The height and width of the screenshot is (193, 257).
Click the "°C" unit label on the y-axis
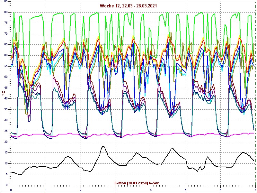[4, 93]
